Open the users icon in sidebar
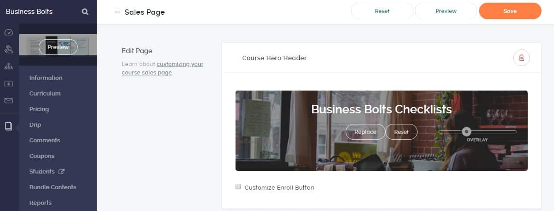The height and width of the screenshot is (211, 554). [x=8, y=49]
